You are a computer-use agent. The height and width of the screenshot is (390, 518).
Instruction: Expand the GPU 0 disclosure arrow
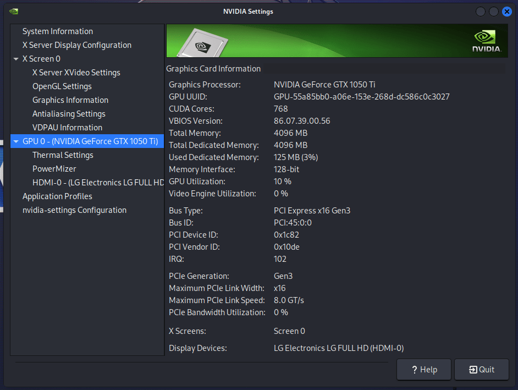(x=16, y=141)
